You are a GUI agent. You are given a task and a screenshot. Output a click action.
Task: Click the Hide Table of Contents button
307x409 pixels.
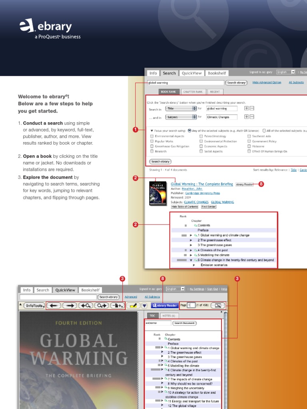click(185, 206)
